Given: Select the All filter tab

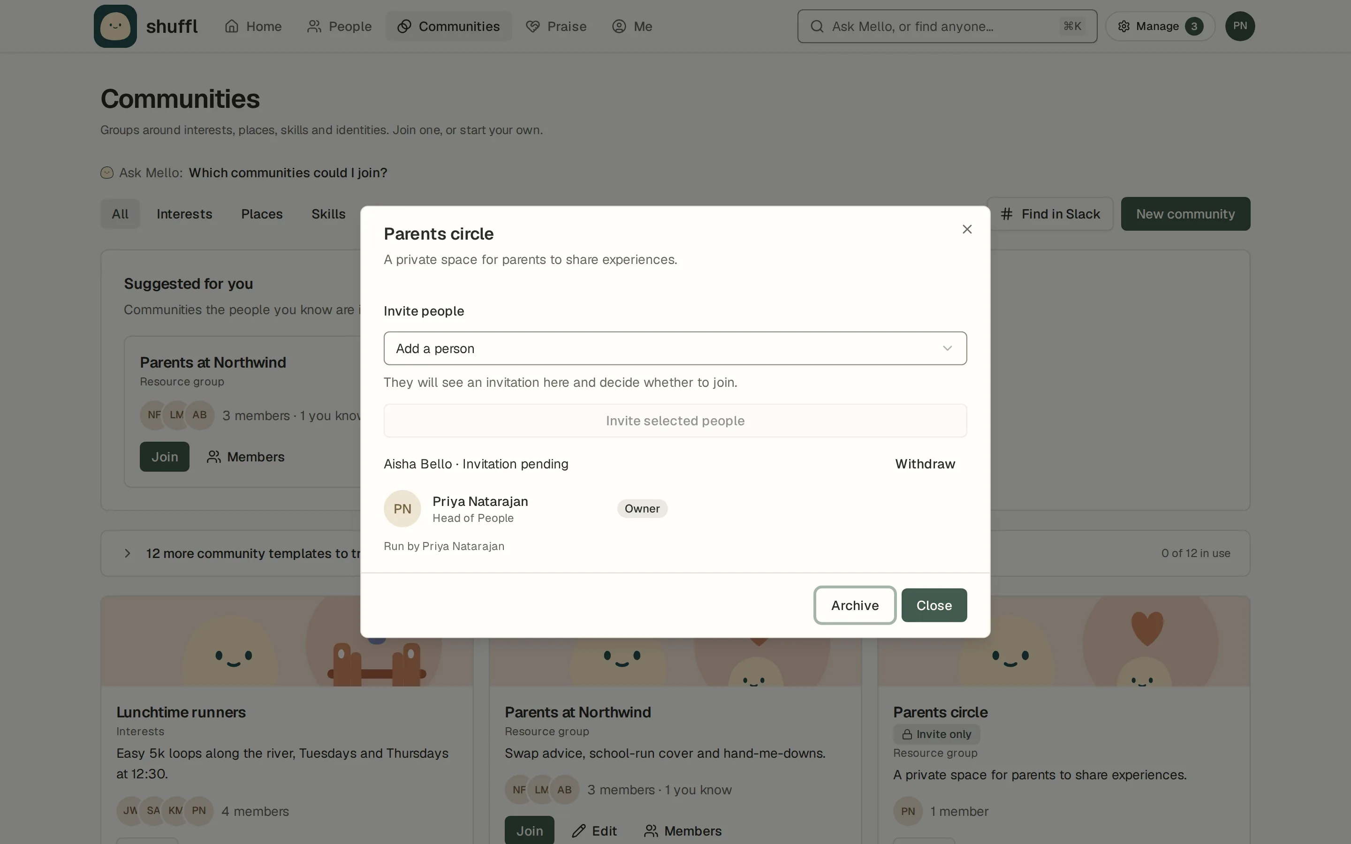Looking at the screenshot, I should (120, 214).
